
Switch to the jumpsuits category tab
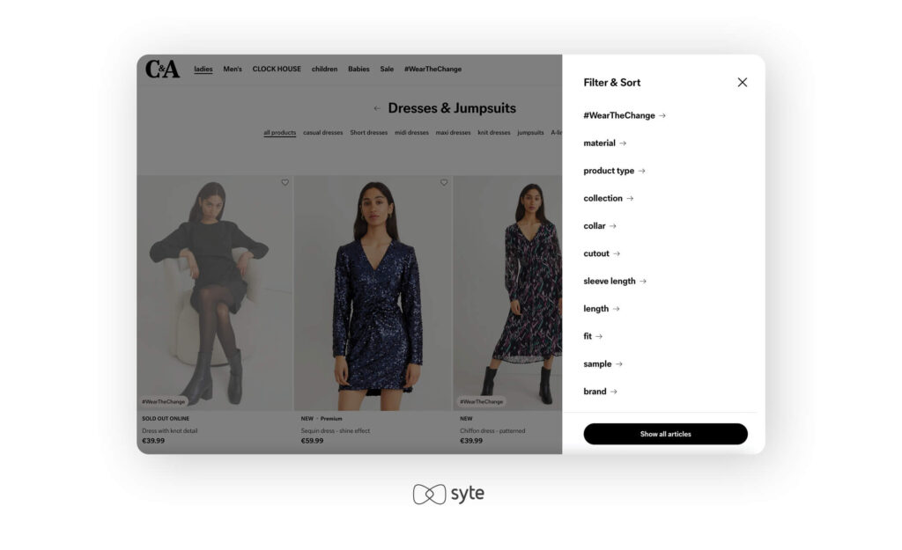[530, 133]
